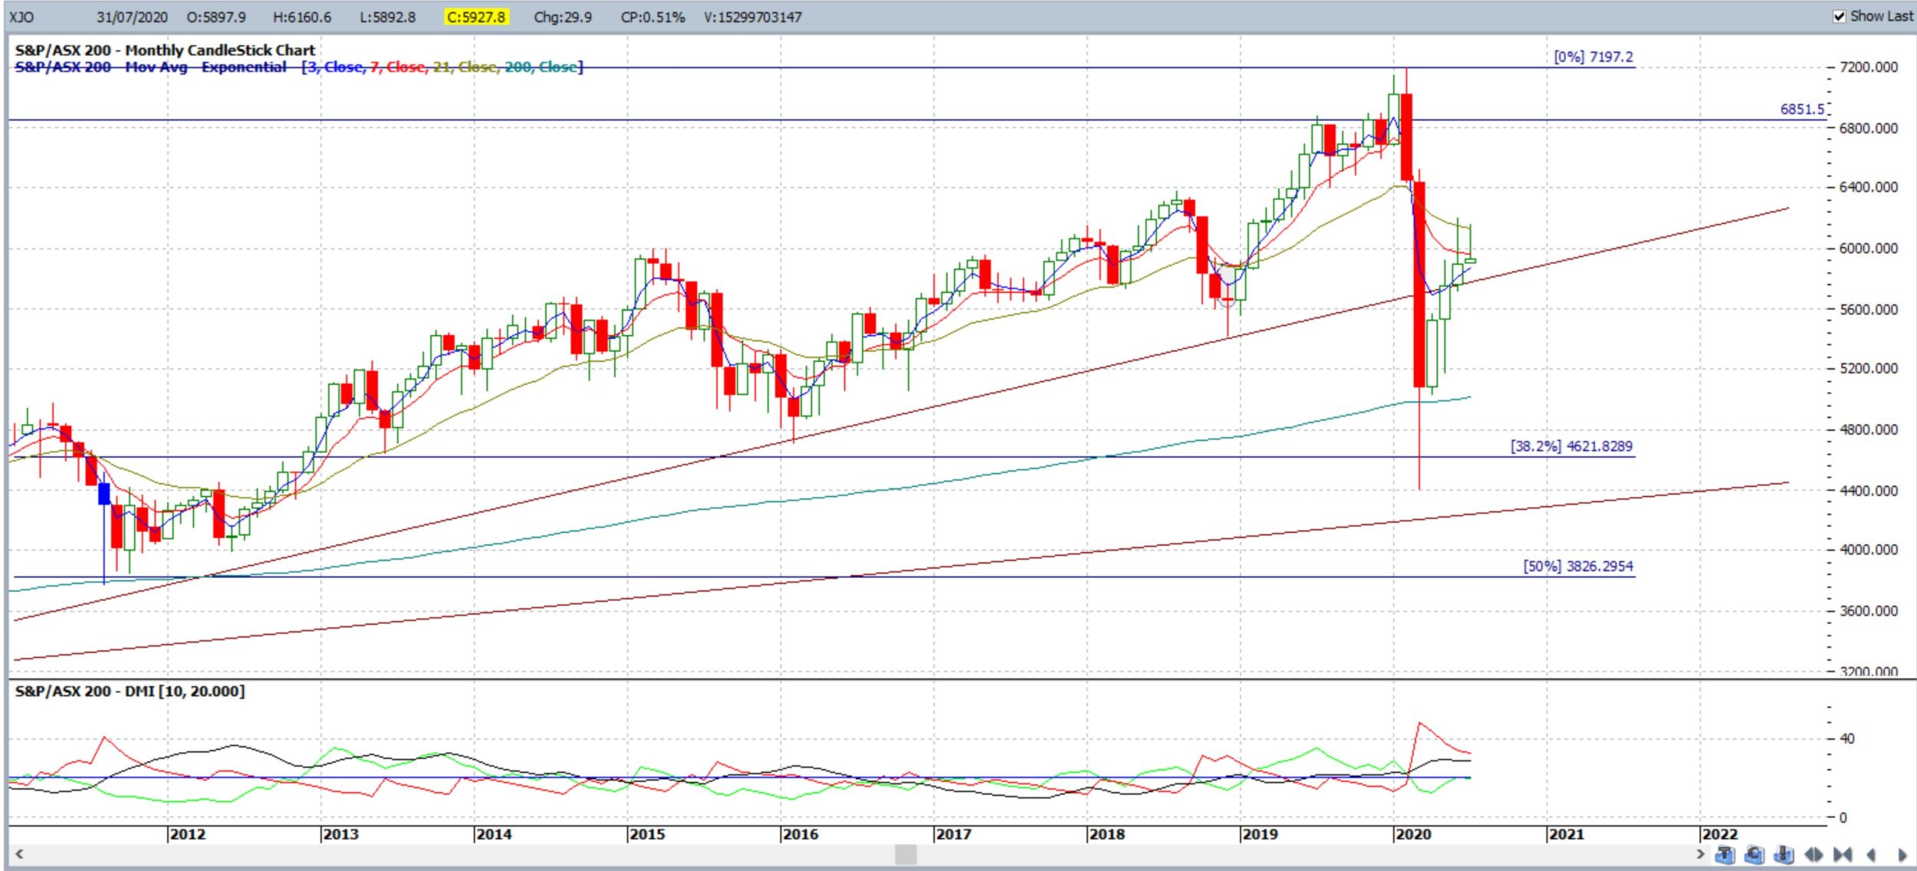The image size is (1917, 871).
Task: Click the Chg:29.9 change value
Action: [x=563, y=17]
